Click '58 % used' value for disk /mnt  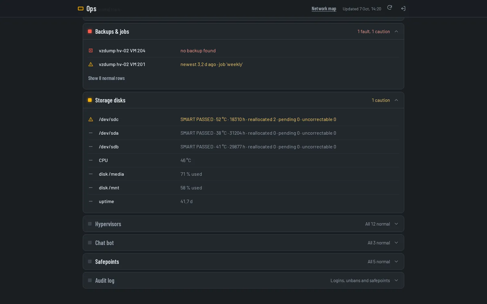[191, 188]
